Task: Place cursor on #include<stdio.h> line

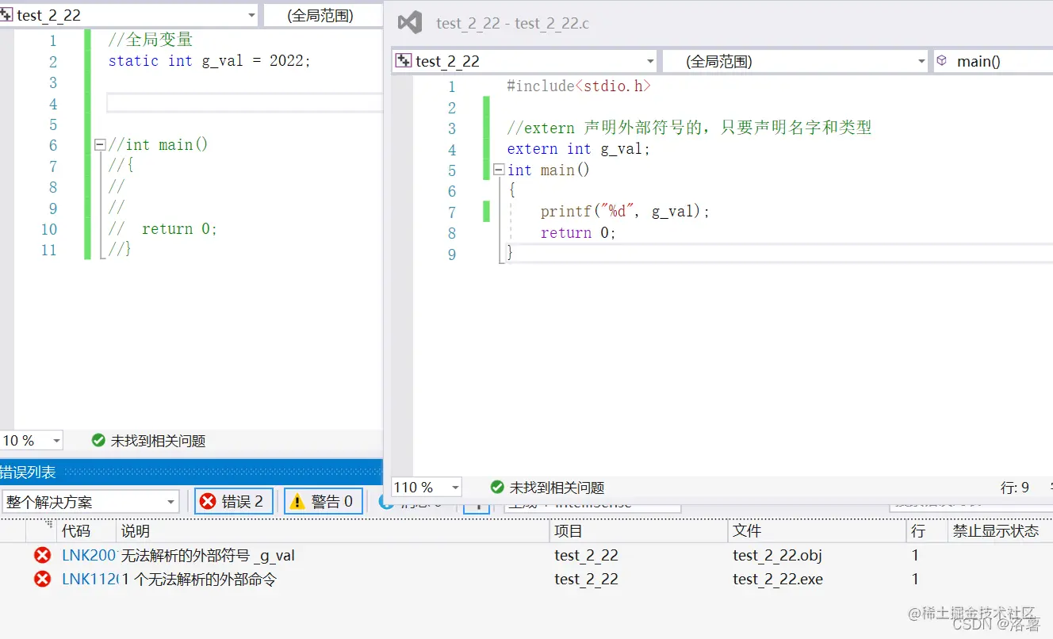Action: [579, 86]
